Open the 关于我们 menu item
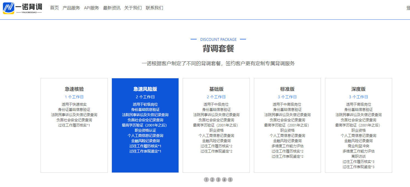 click(133, 8)
